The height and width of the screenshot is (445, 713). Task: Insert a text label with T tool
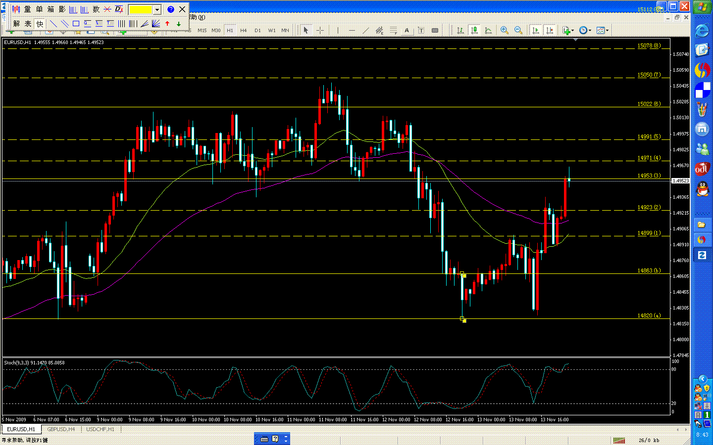[421, 30]
